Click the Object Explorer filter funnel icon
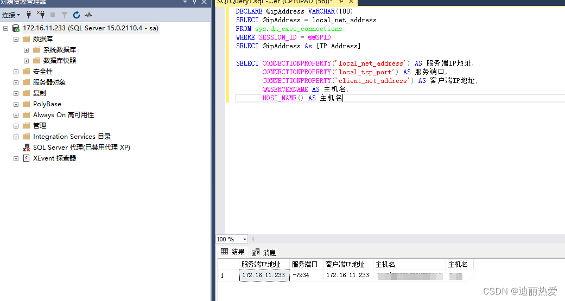 [x=65, y=15]
